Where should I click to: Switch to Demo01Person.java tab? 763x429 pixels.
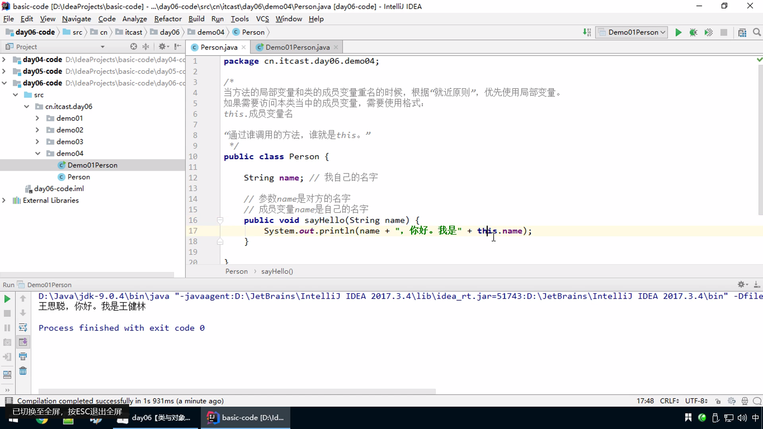[297, 47]
